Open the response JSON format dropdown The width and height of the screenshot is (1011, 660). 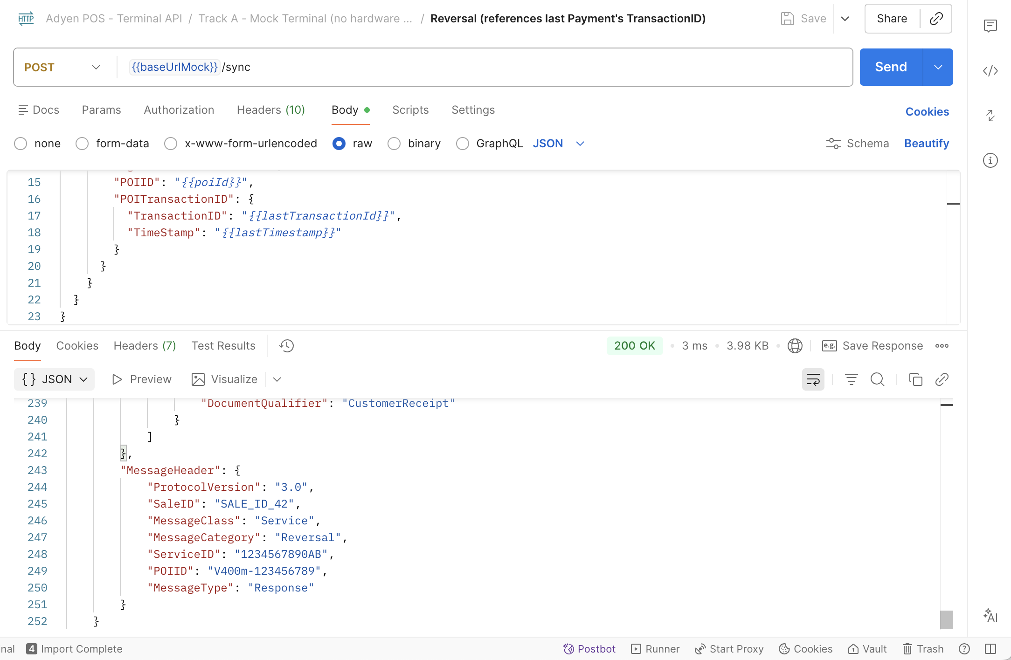pyautogui.click(x=55, y=379)
